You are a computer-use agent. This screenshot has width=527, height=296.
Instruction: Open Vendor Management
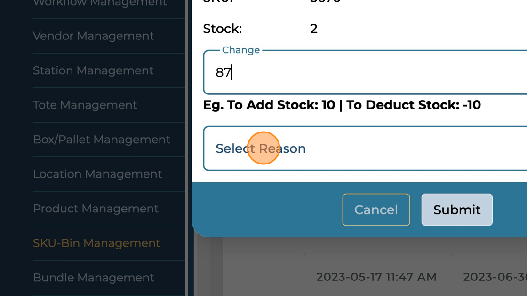[x=93, y=36]
